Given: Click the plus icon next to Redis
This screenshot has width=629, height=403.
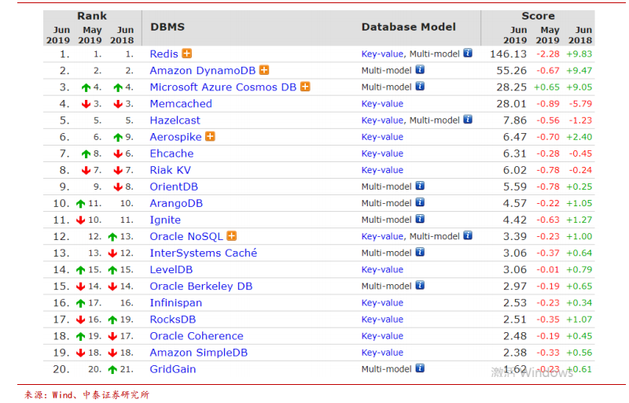Looking at the screenshot, I should click(x=187, y=54).
